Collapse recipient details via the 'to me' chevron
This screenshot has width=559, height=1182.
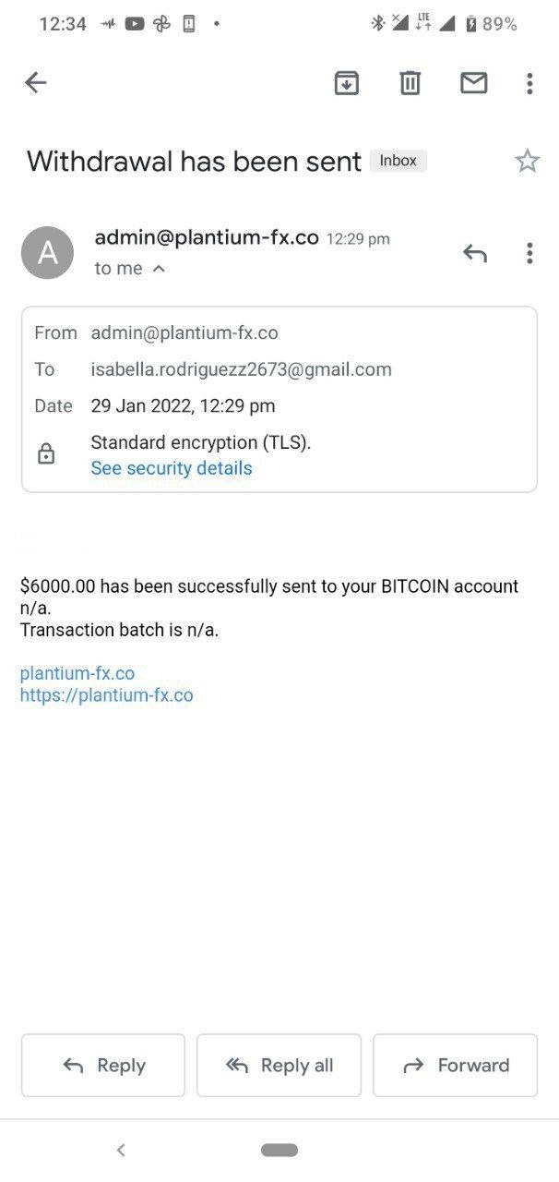tap(158, 269)
